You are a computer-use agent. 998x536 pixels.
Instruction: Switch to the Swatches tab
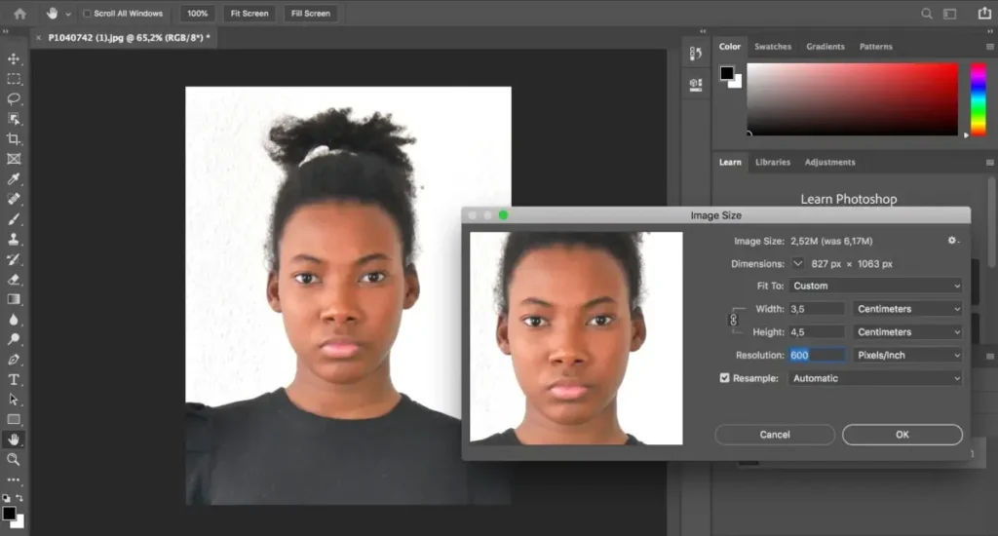point(773,47)
